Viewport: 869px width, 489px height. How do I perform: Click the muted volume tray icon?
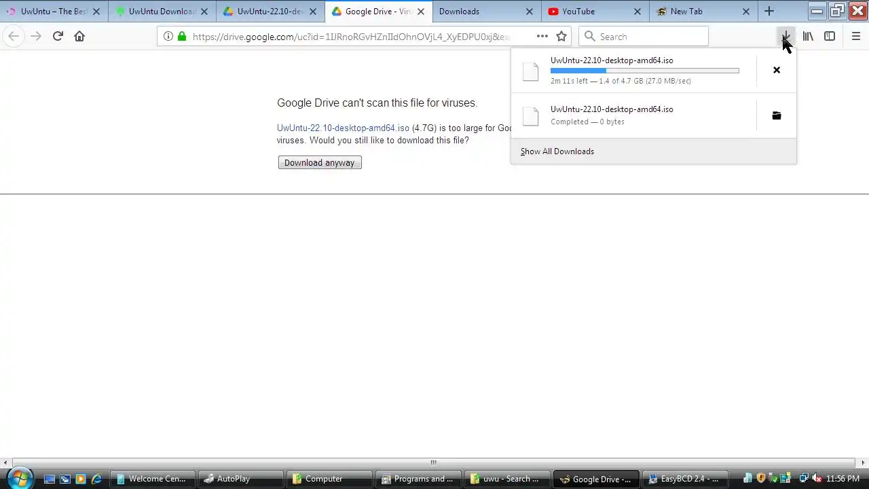point(817,479)
